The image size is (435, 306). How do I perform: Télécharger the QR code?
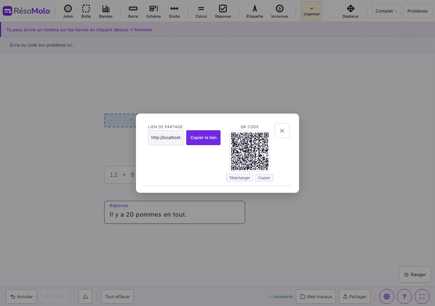(x=239, y=177)
